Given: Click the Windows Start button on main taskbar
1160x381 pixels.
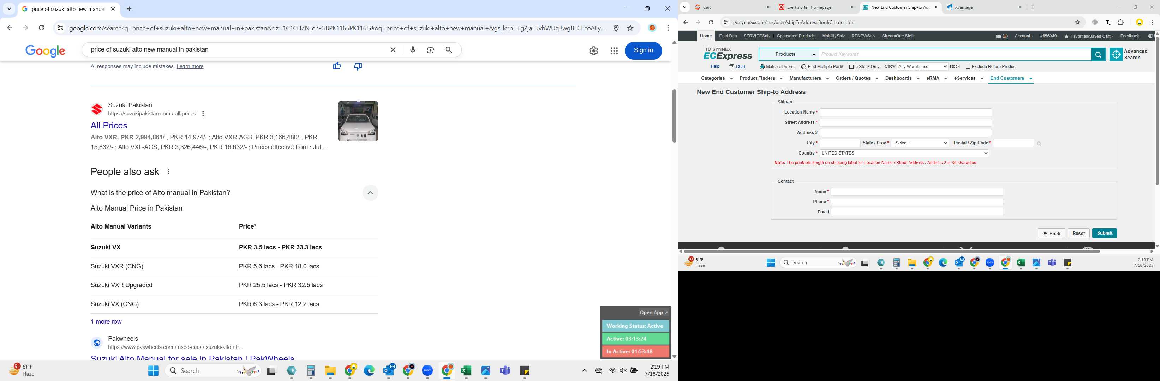Looking at the screenshot, I should click(x=154, y=371).
